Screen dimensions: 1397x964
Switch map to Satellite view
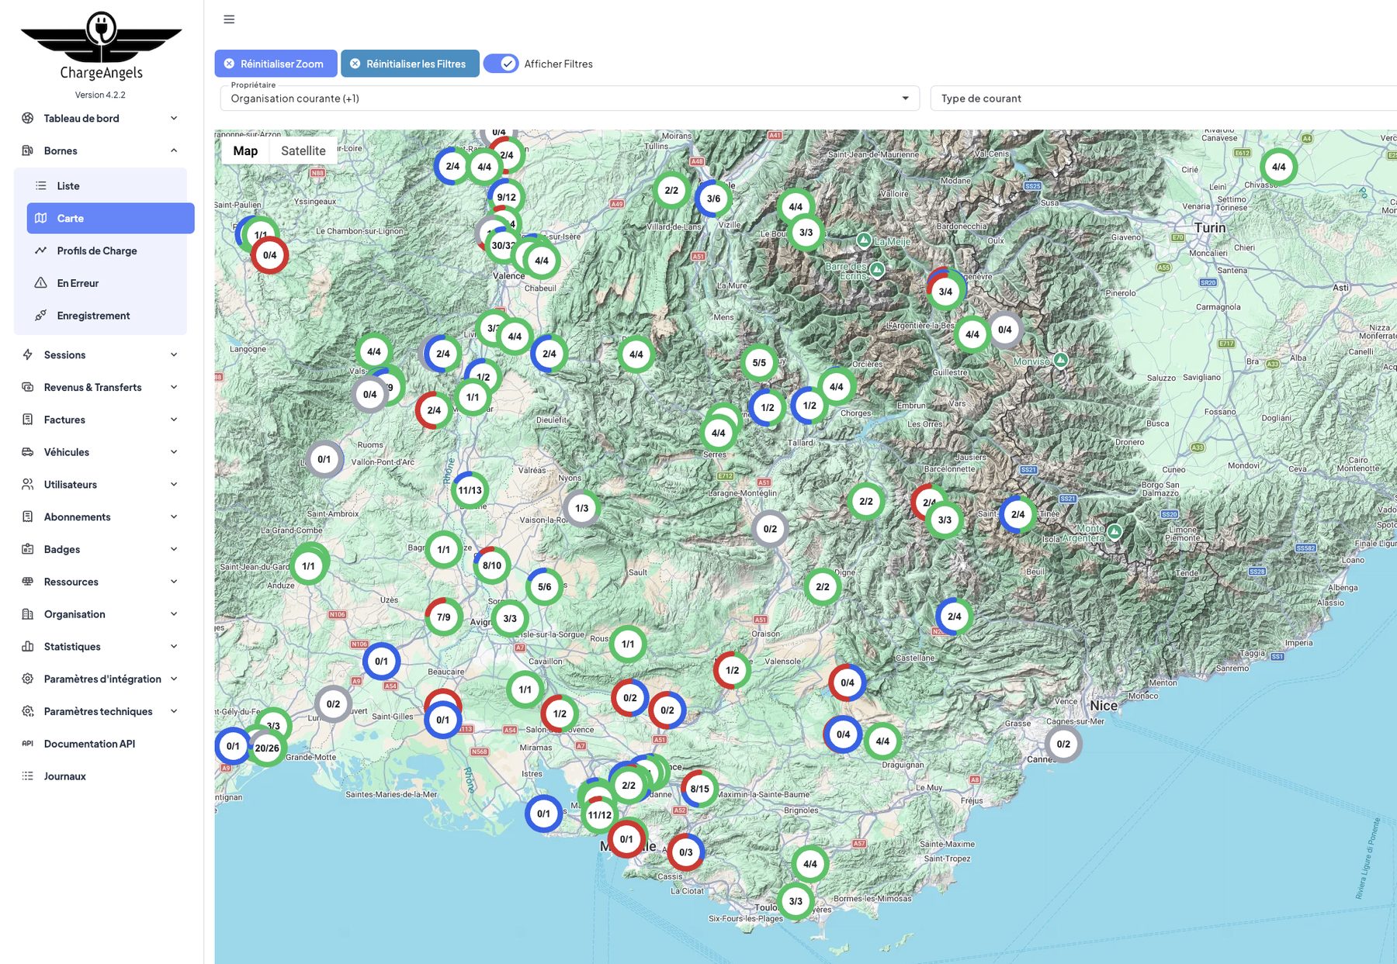click(x=303, y=150)
